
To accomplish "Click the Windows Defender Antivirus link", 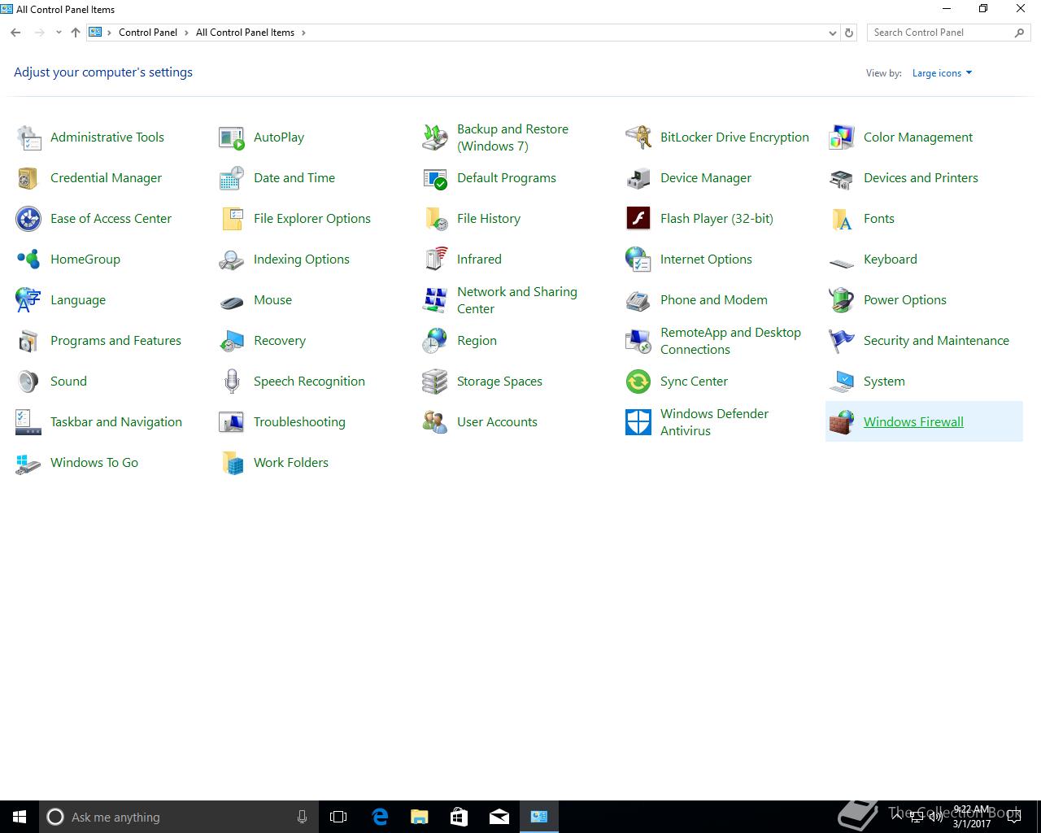I will [x=714, y=422].
